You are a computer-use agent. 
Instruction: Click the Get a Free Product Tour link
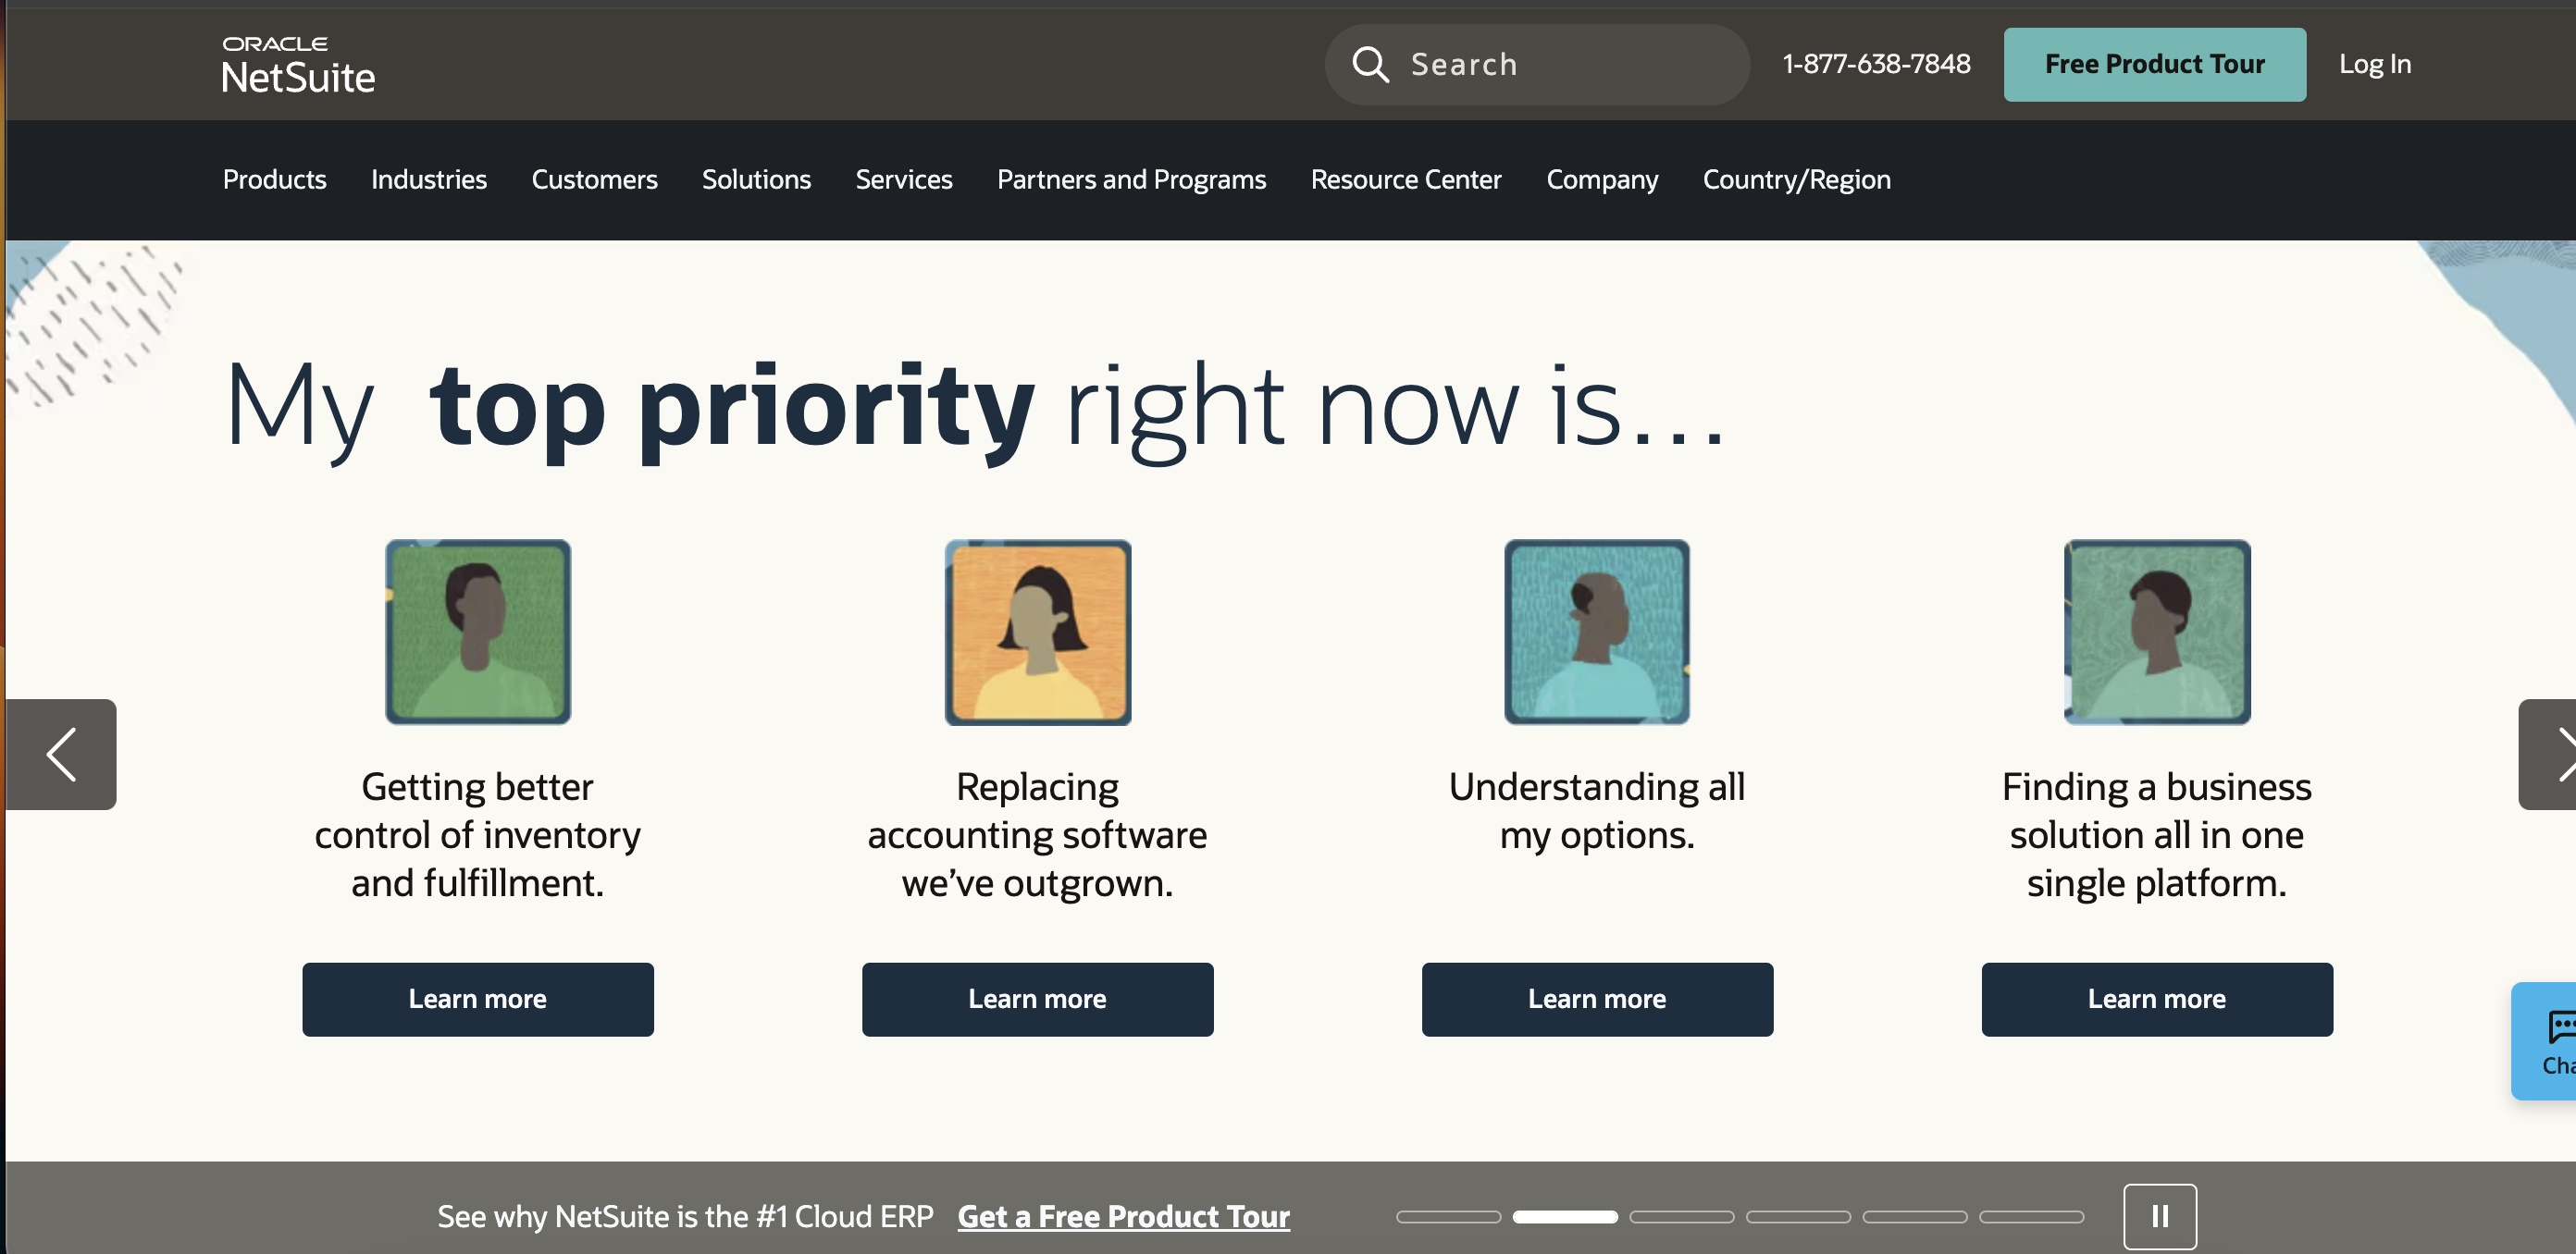tap(1123, 1214)
